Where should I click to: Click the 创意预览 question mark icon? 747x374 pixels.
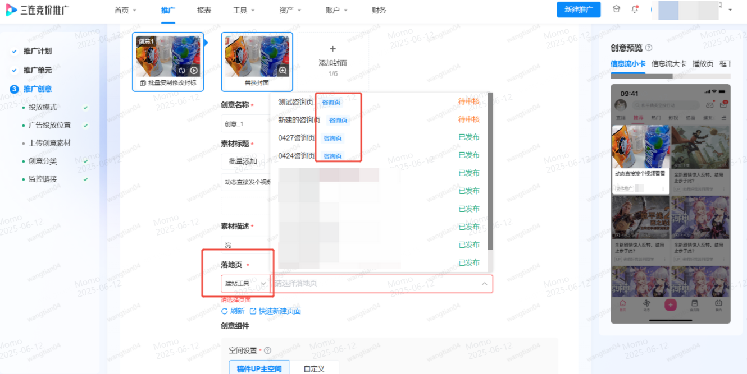click(x=649, y=47)
